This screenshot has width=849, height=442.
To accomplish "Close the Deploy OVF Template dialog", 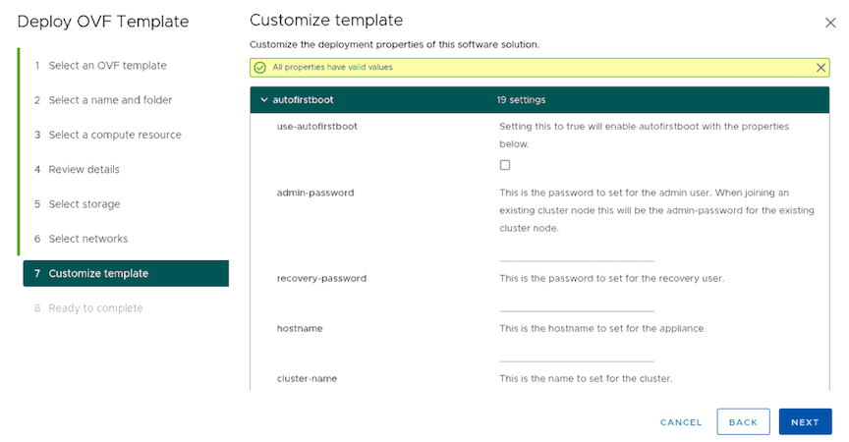I will pyautogui.click(x=830, y=23).
